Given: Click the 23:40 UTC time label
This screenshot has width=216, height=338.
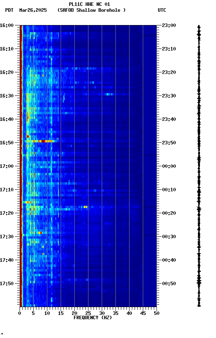Looking at the screenshot, I should (169, 119).
